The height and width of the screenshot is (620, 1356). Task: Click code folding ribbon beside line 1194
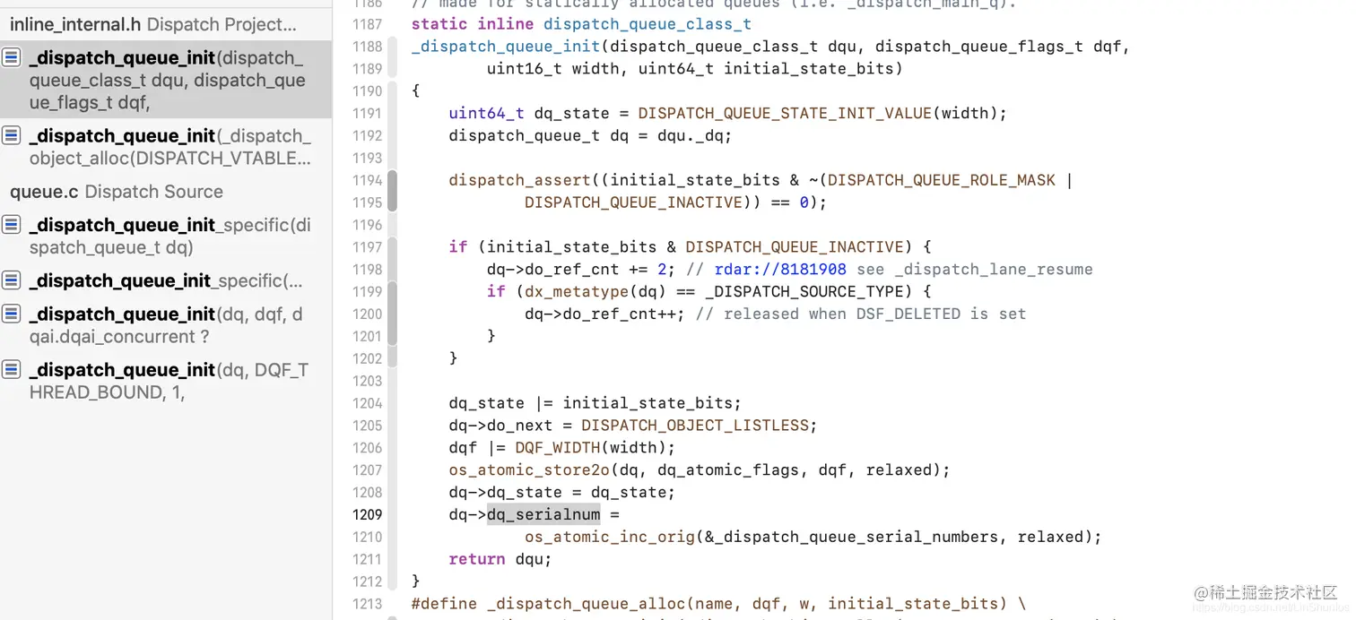click(392, 191)
